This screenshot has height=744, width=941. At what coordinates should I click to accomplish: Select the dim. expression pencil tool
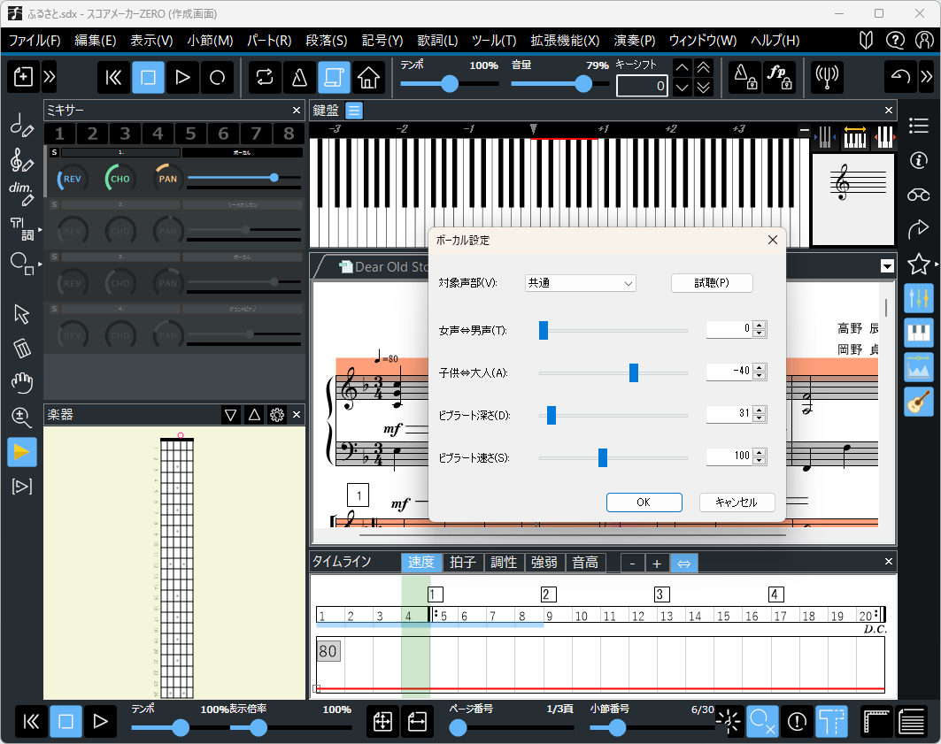click(x=21, y=194)
